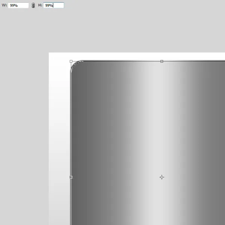
Task: Click the link icon to maintain aspect ratio
Action: 33,6
